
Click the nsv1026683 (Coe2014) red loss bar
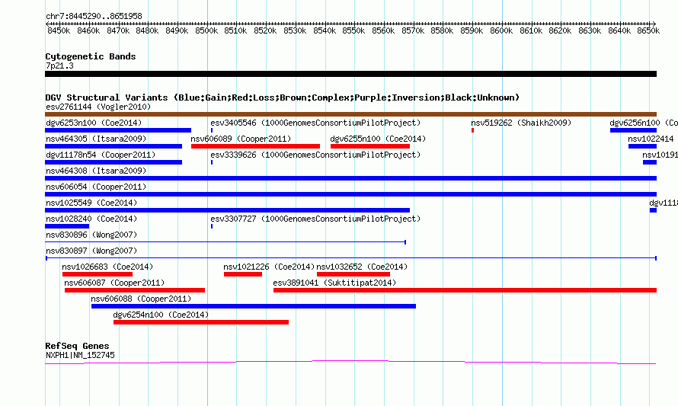(98, 274)
